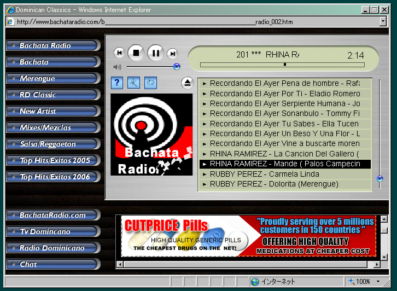Play Recordando El Ayer Vine a buscarte
The height and width of the screenshot is (291, 397).
(x=285, y=144)
